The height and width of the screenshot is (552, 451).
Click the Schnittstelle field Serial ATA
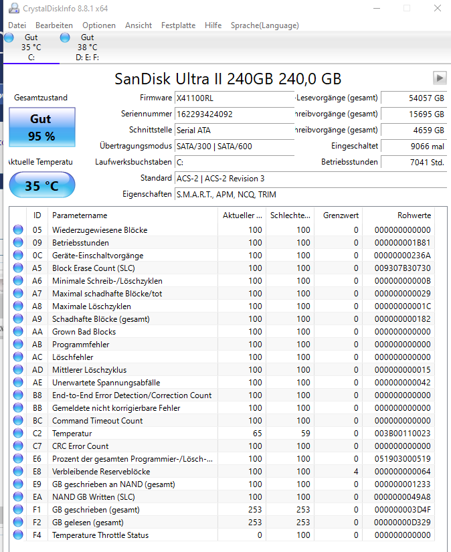click(234, 130)
